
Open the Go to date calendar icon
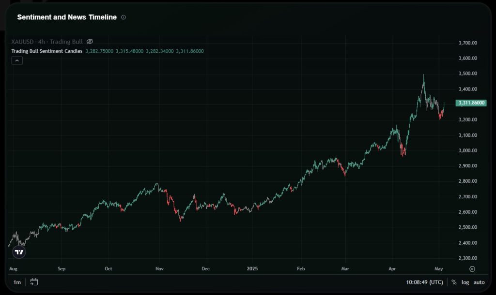coord(34,282)
